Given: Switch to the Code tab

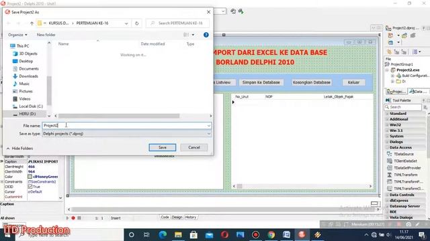Looking at the screenshot, I should pos(165,217).
